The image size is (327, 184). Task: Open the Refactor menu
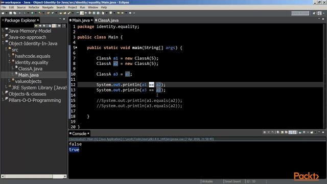[34, 7]
